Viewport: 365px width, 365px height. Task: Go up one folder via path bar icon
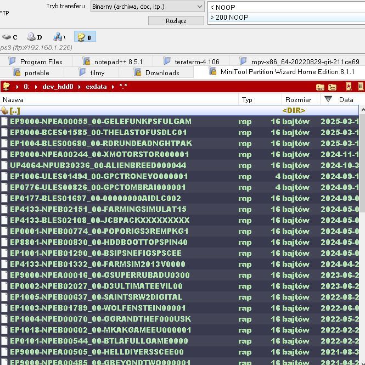[x=332, y=87]
